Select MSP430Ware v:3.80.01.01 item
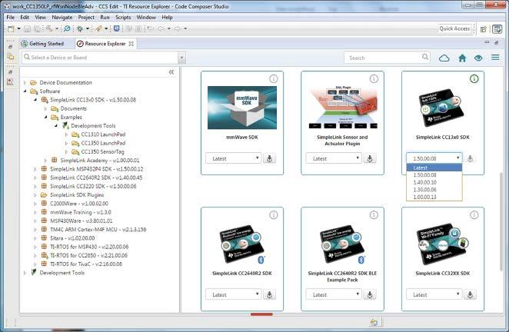The height and width of the screenshot is (332, 509). 82,221
